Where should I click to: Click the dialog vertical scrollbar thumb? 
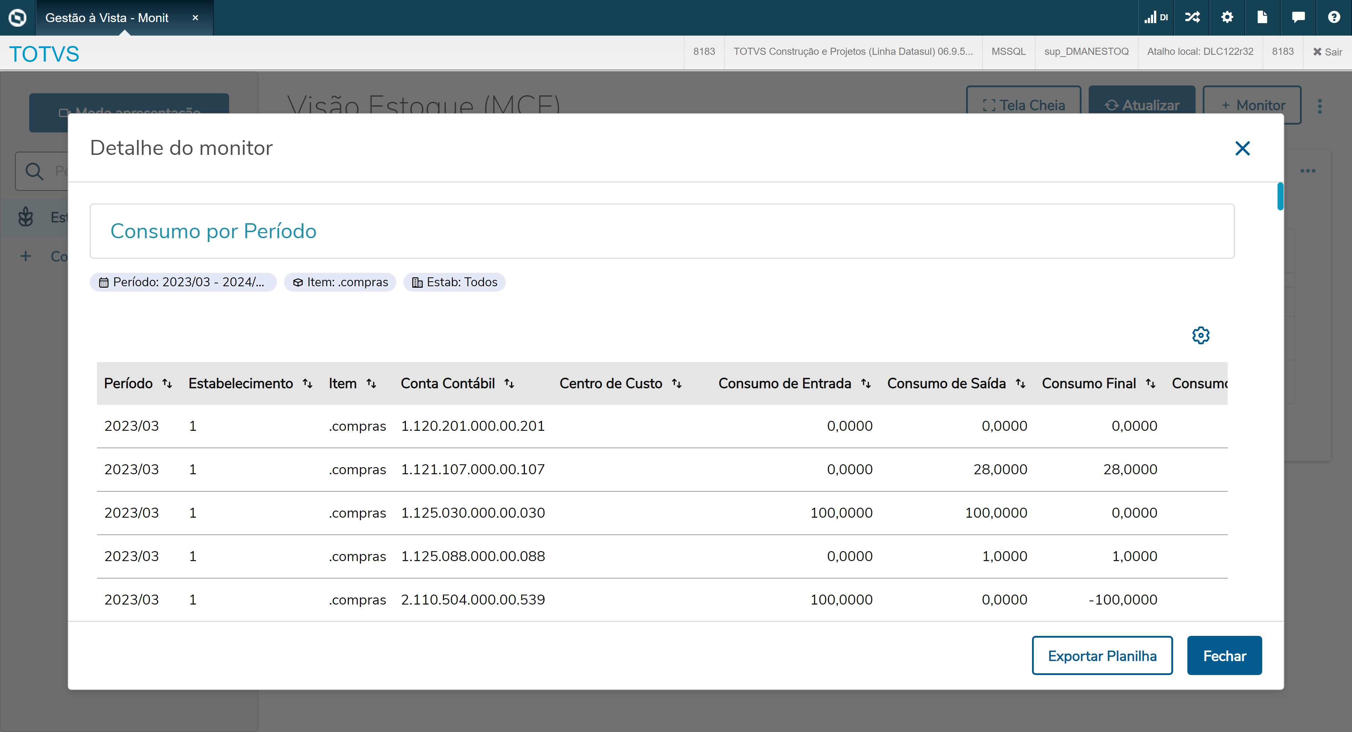1280,196
